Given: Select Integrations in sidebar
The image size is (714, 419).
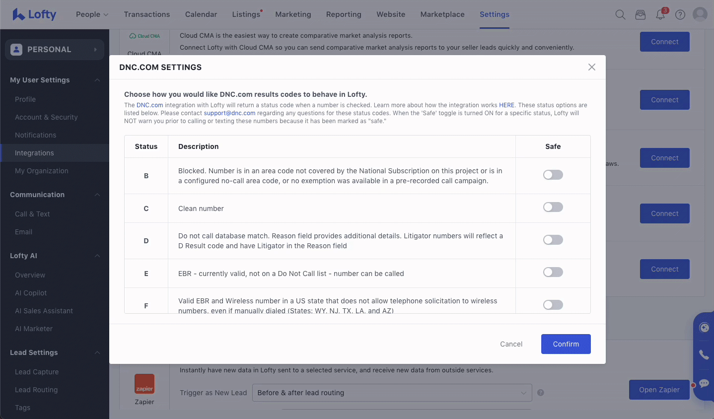Looking at the screenshot, I should pyautogui.click(x=55, y=153).
